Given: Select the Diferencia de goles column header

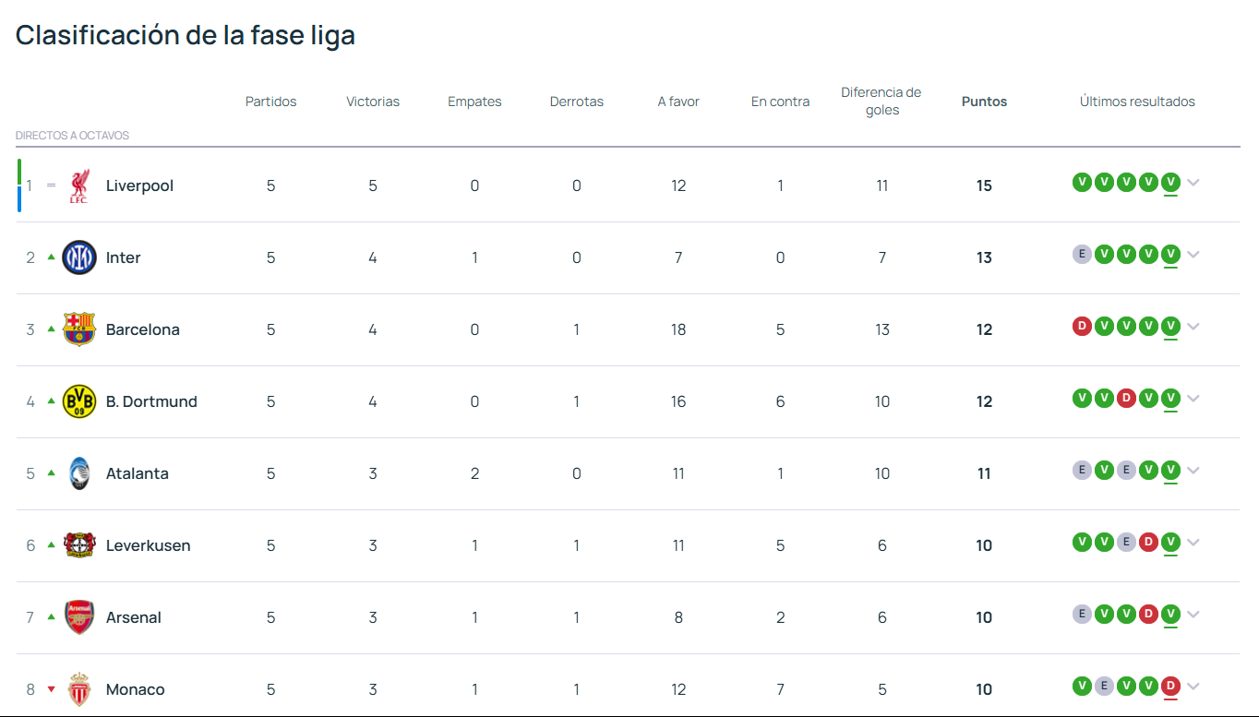Looking at the screenshot, I should tap(881, 102).
